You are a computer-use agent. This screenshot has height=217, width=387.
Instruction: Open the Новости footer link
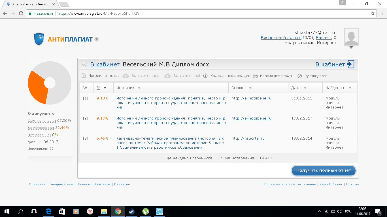click(x=84, y=184)
